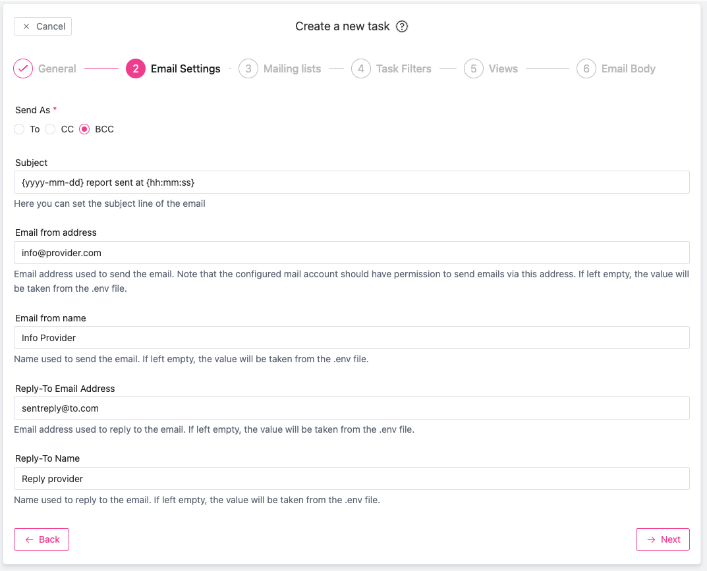707x571 pixels.
Task: Select the CC radio button
Action: click(51, 129)
